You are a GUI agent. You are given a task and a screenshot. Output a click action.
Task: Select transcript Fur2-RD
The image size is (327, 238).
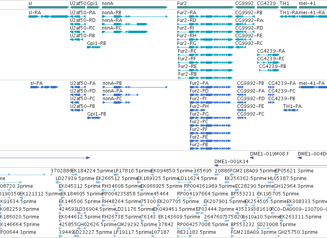tap(205, 24)
